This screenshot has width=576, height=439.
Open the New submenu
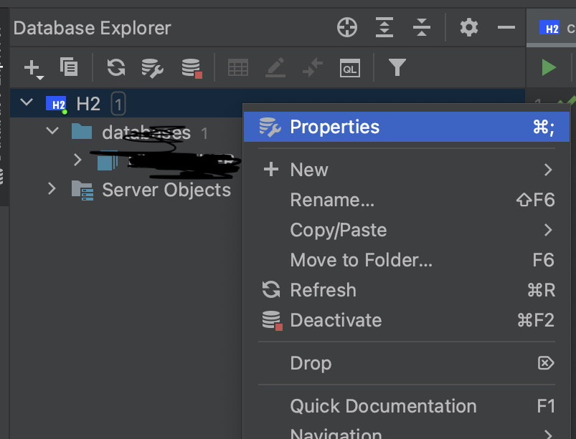(x=407, y=170)
